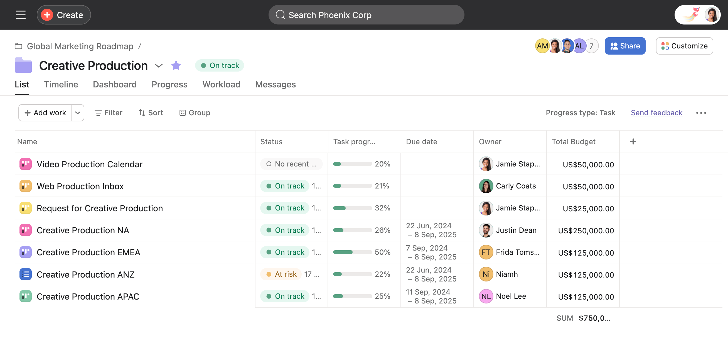This screenshot has width=728, height=343.
Task: Open the Add work dropdown arrow
Action: pyautogui.click(x=78, y=113)
